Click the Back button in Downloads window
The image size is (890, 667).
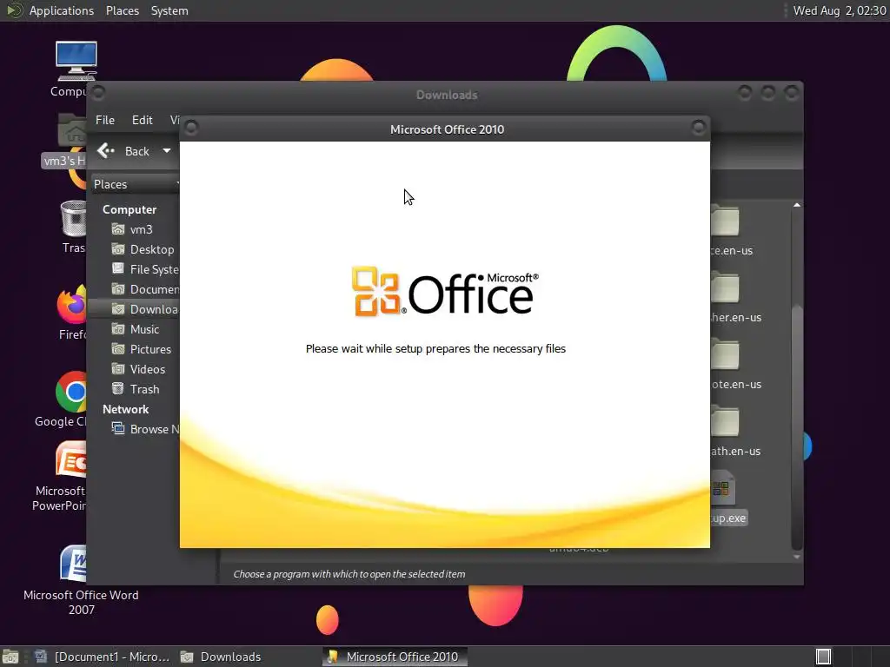coord(123,151)
